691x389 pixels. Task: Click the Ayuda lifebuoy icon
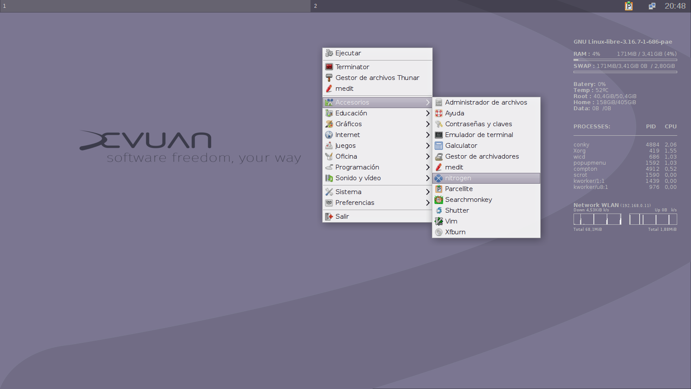tap(439, 113)
